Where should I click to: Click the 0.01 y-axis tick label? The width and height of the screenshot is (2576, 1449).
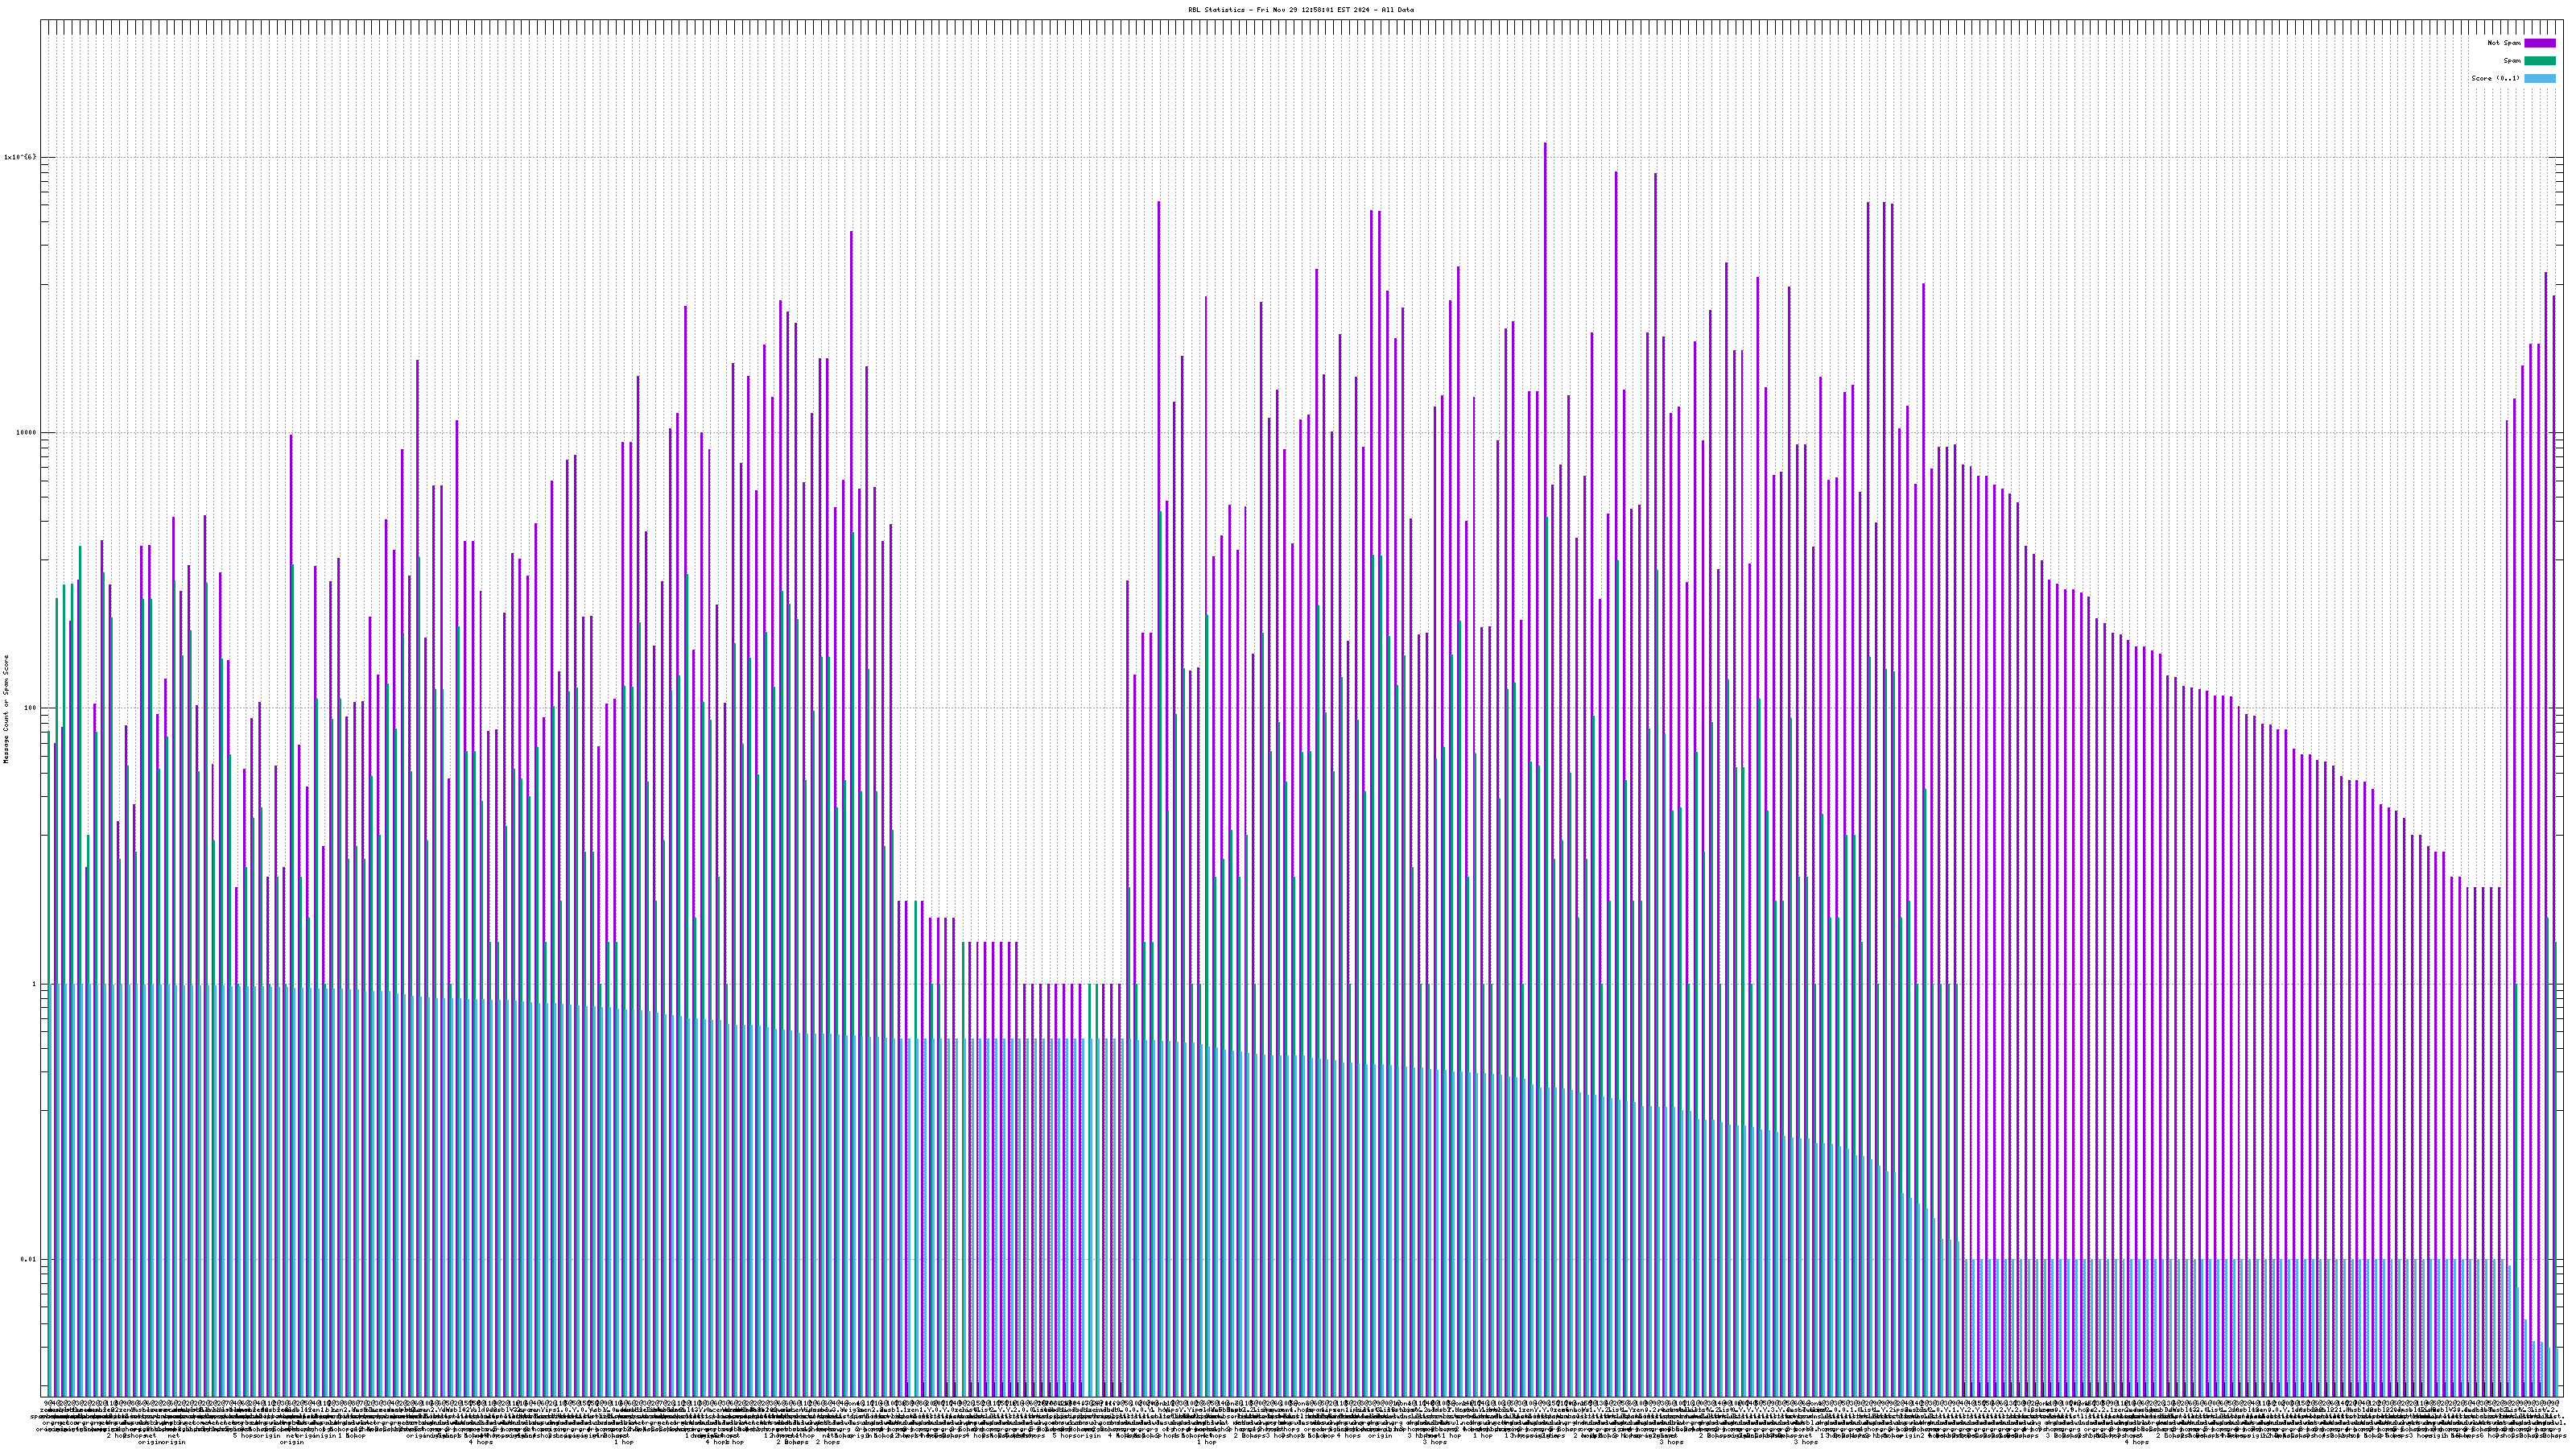point(29,1259)
